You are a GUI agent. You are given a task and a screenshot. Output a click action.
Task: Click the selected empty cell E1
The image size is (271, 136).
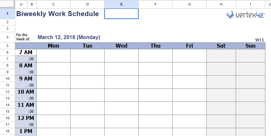point(121,14)
